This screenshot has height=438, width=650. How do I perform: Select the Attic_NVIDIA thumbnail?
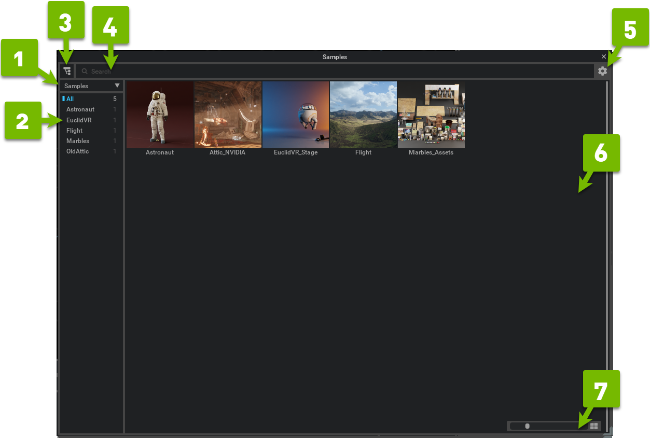pyautogui.click(x=228, y=115)
